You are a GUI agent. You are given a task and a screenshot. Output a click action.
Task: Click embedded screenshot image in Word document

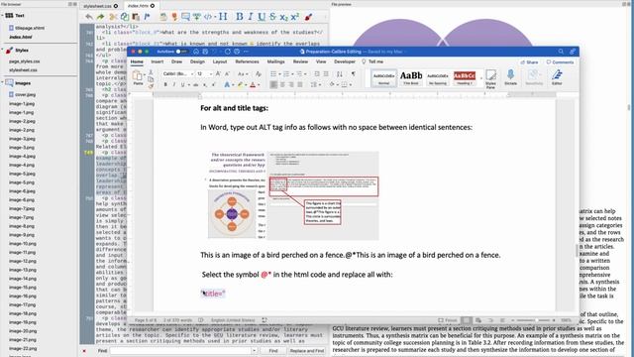293,195
